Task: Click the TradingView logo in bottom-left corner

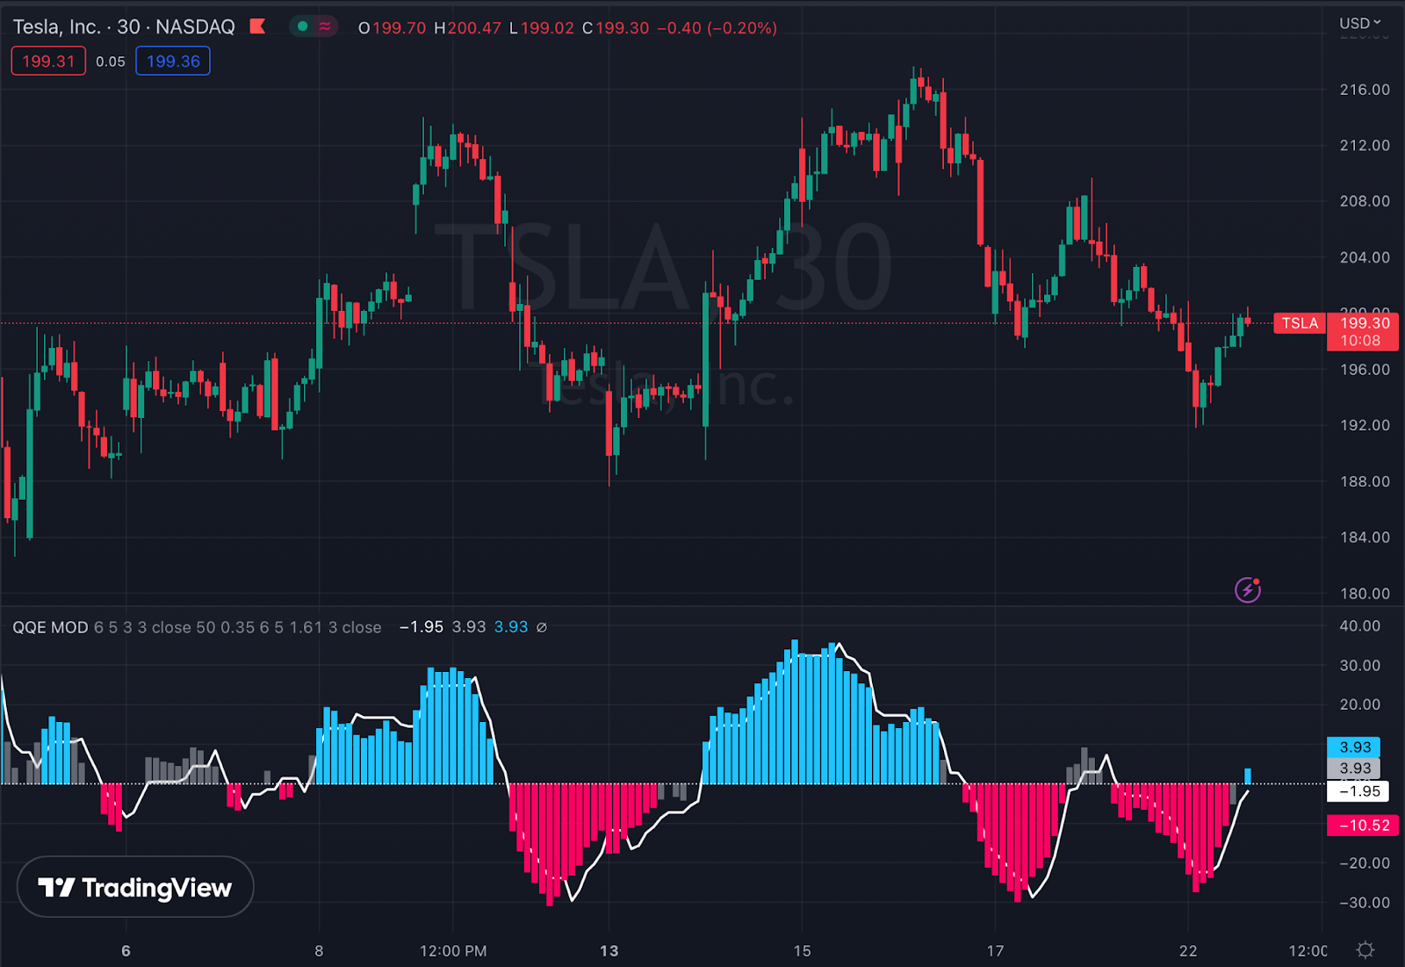Action: coord(133,887)
